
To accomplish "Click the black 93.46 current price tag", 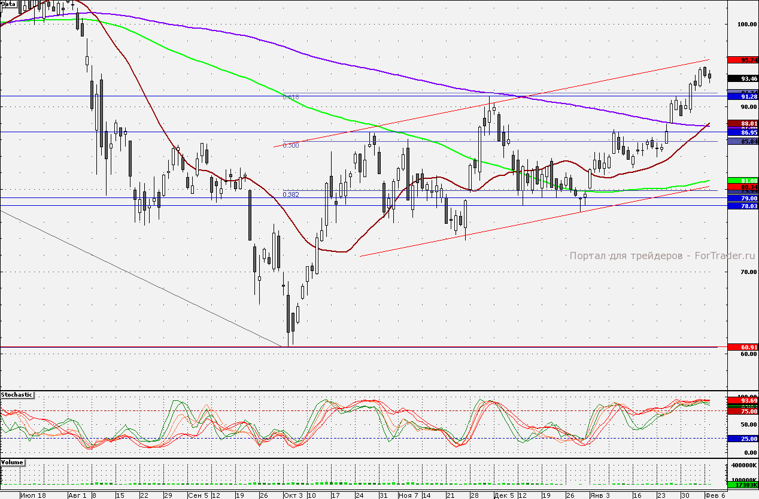I will tap(742, 78).
